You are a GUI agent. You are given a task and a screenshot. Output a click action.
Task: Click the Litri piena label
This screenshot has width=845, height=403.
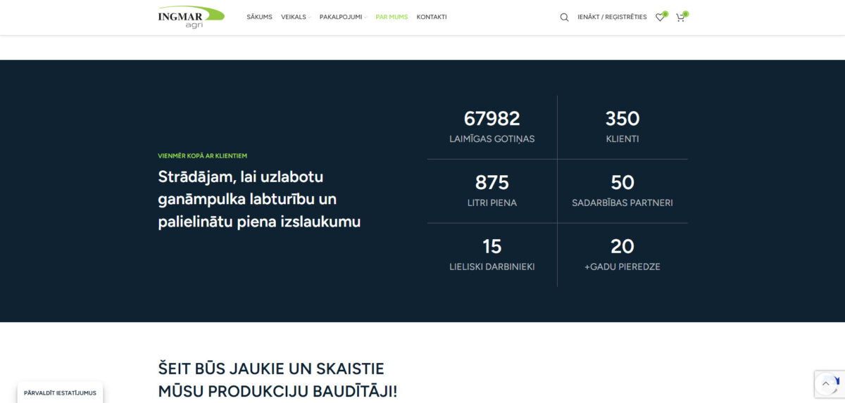pos(492,203)
